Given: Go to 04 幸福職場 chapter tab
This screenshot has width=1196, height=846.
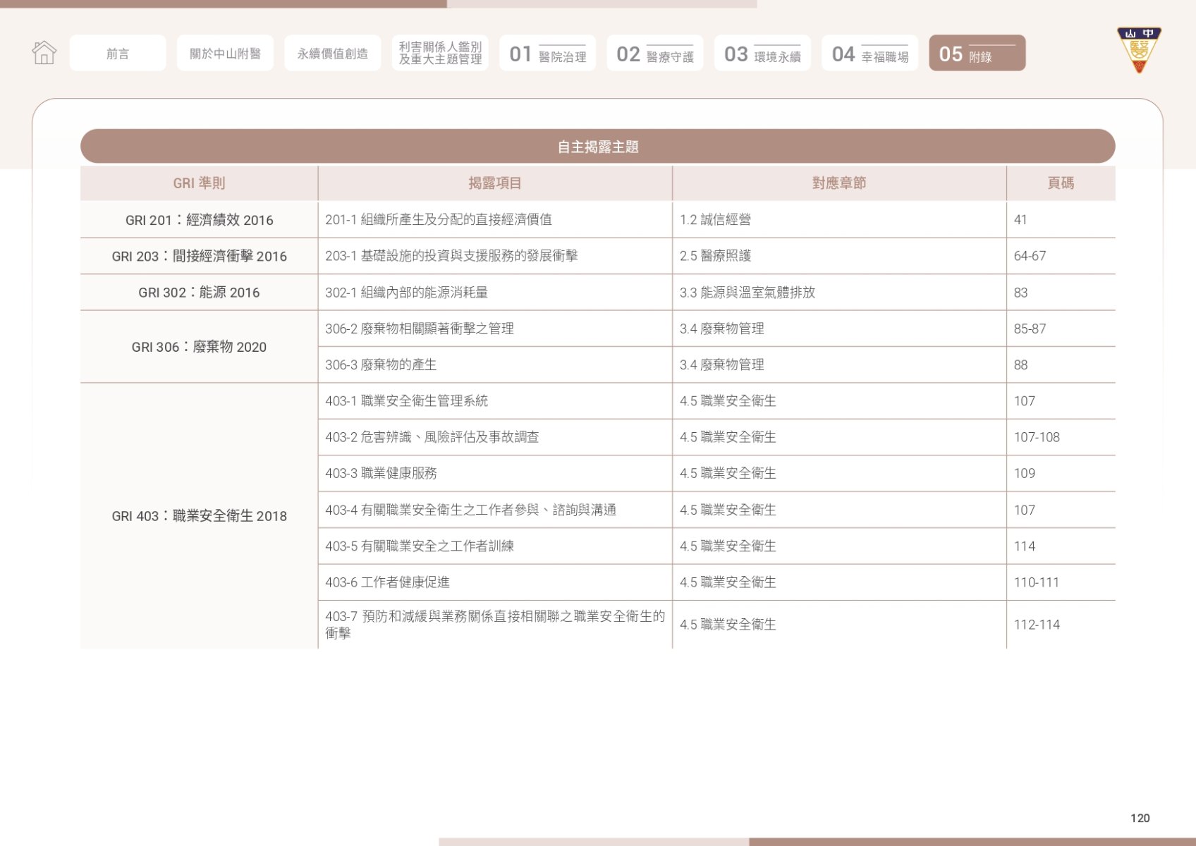Looking at the screenshot, I should click(869, 54).
